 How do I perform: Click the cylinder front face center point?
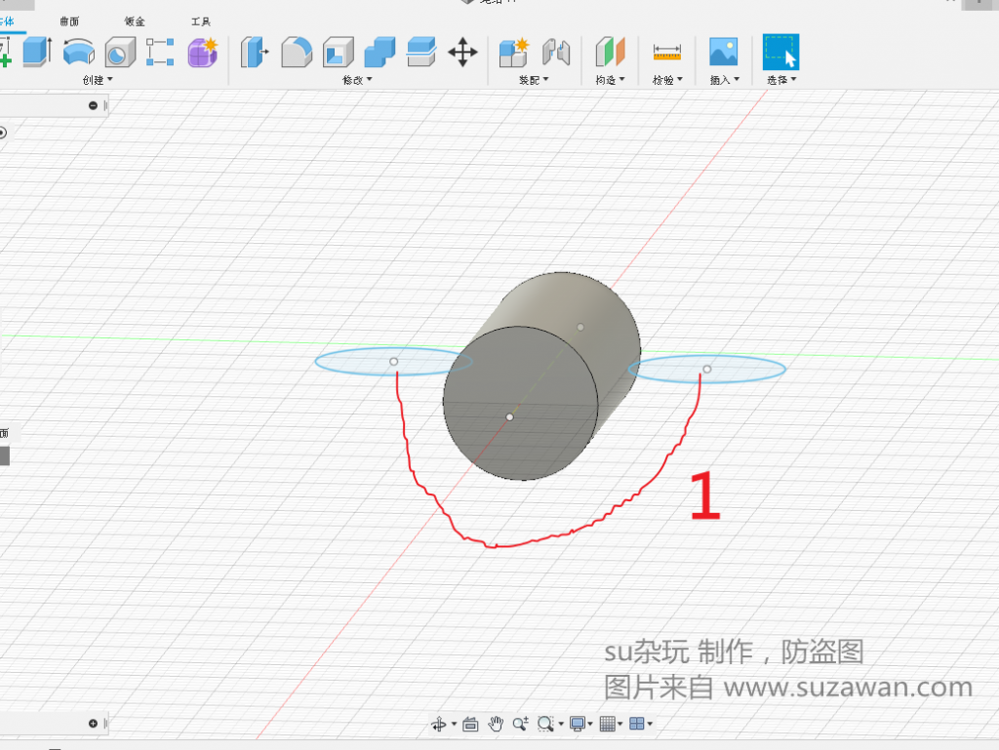(x=509, y=417)
